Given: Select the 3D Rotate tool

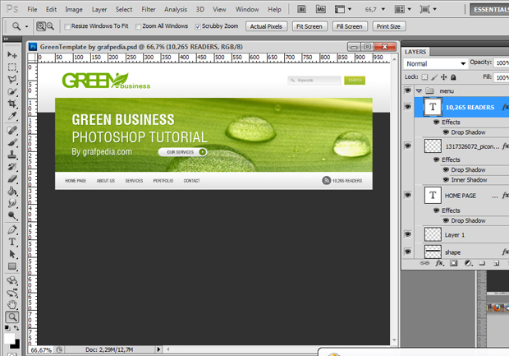Looking at the screenshot, I should pos(12,280).
